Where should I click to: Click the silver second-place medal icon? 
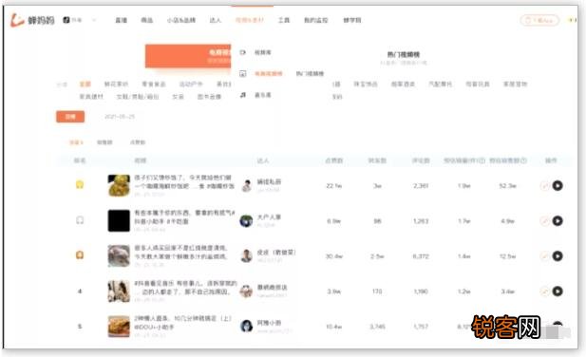(x=80, y=220)
